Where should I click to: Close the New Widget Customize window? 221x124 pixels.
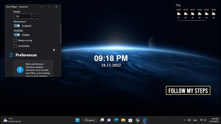(56, 7)
